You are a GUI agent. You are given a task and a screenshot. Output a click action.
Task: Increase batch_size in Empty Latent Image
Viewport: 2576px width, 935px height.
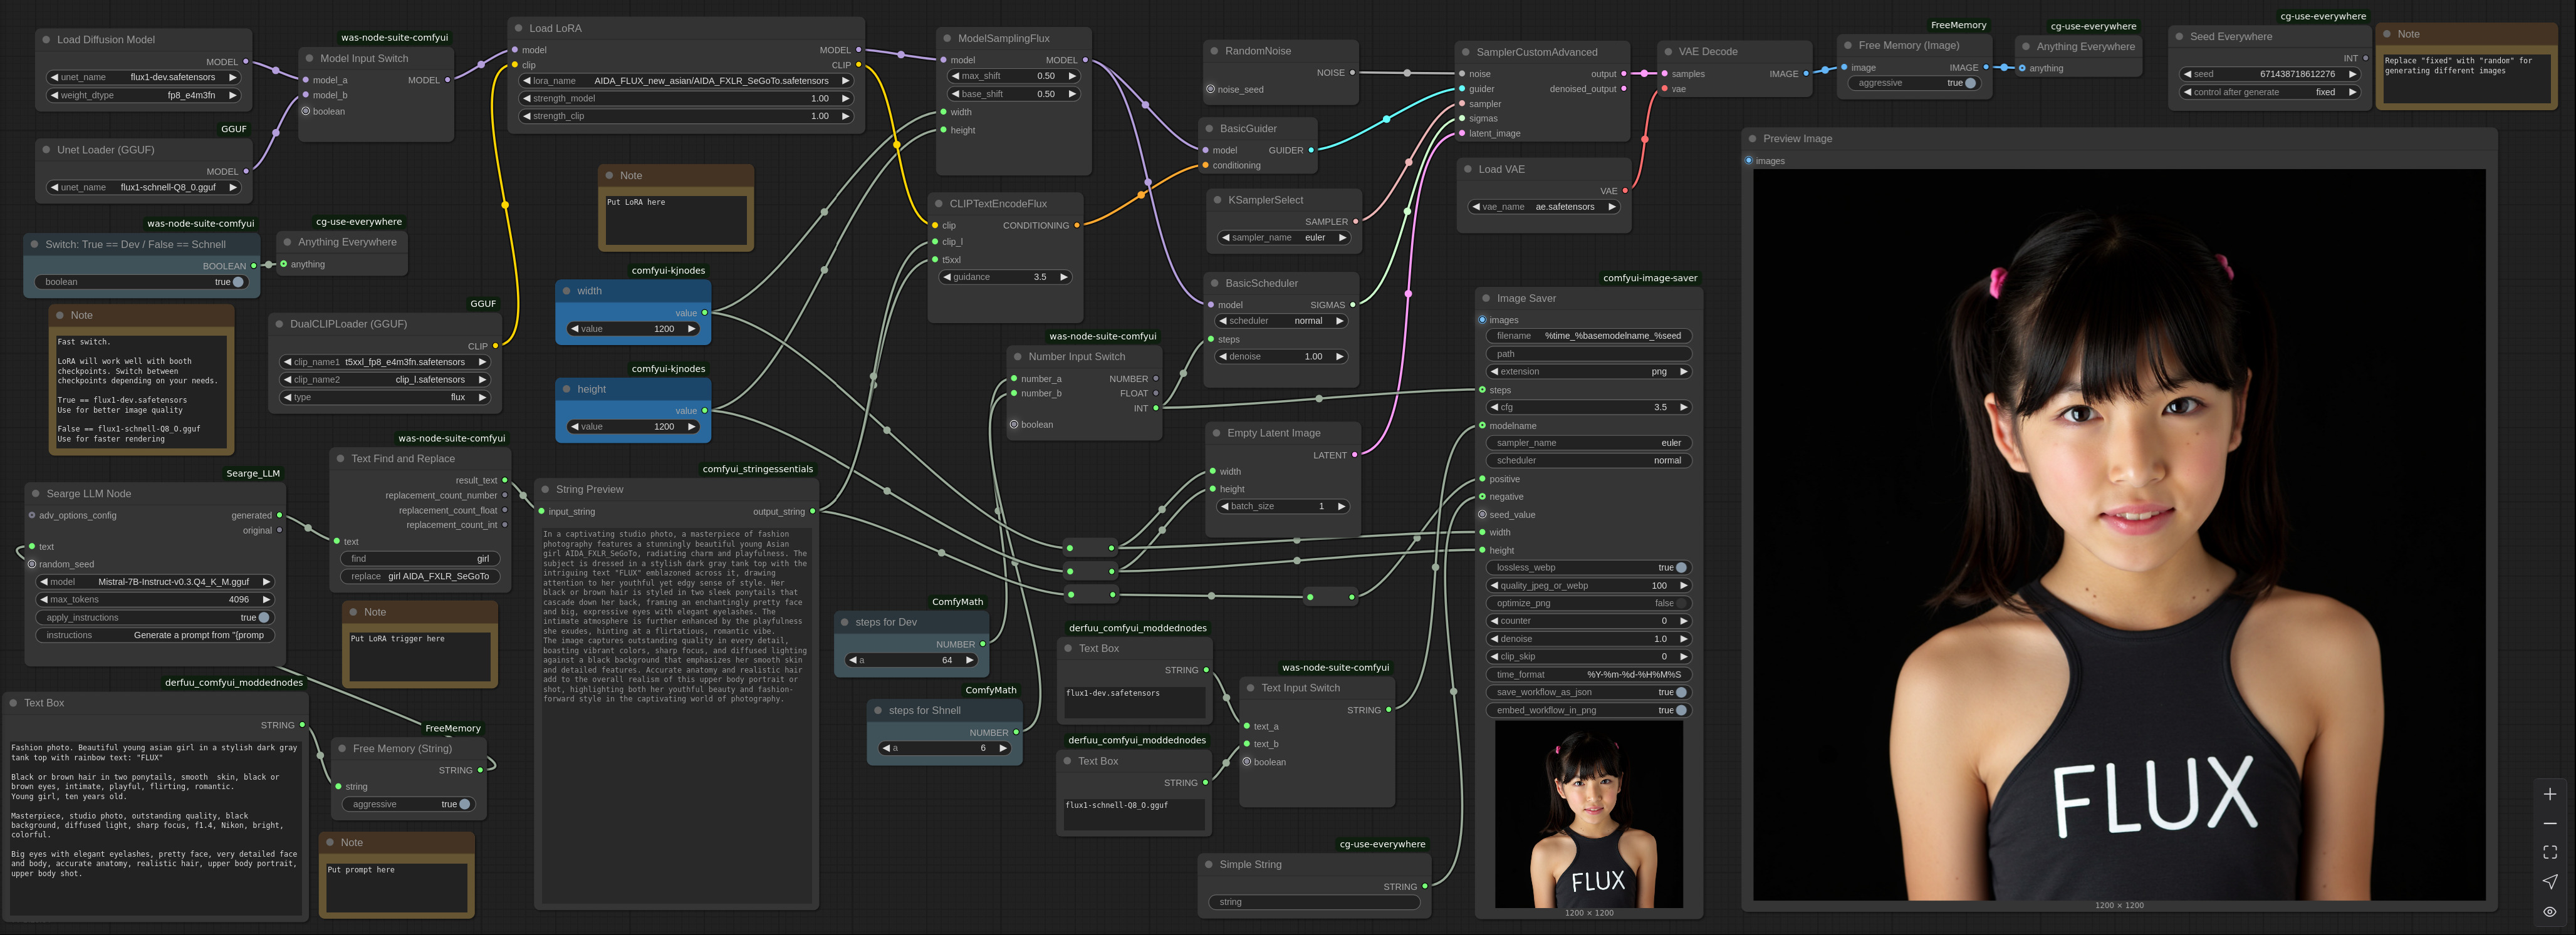1341,507
